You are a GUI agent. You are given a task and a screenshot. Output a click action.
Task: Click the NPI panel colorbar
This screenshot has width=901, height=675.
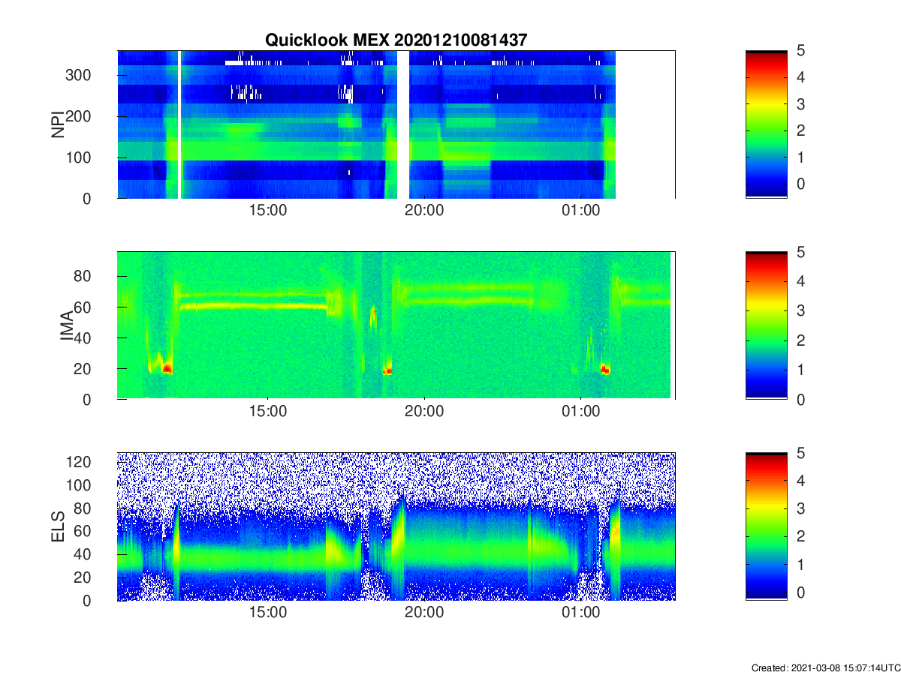pyautogui.click(x=766, y=124)
